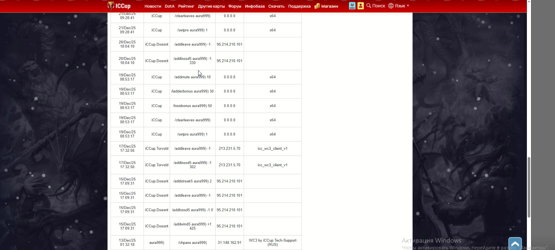Select '95.214.210.101' in the /addwind5 row
The height and width of the screenshot is (250, 555).
point(229,226)
